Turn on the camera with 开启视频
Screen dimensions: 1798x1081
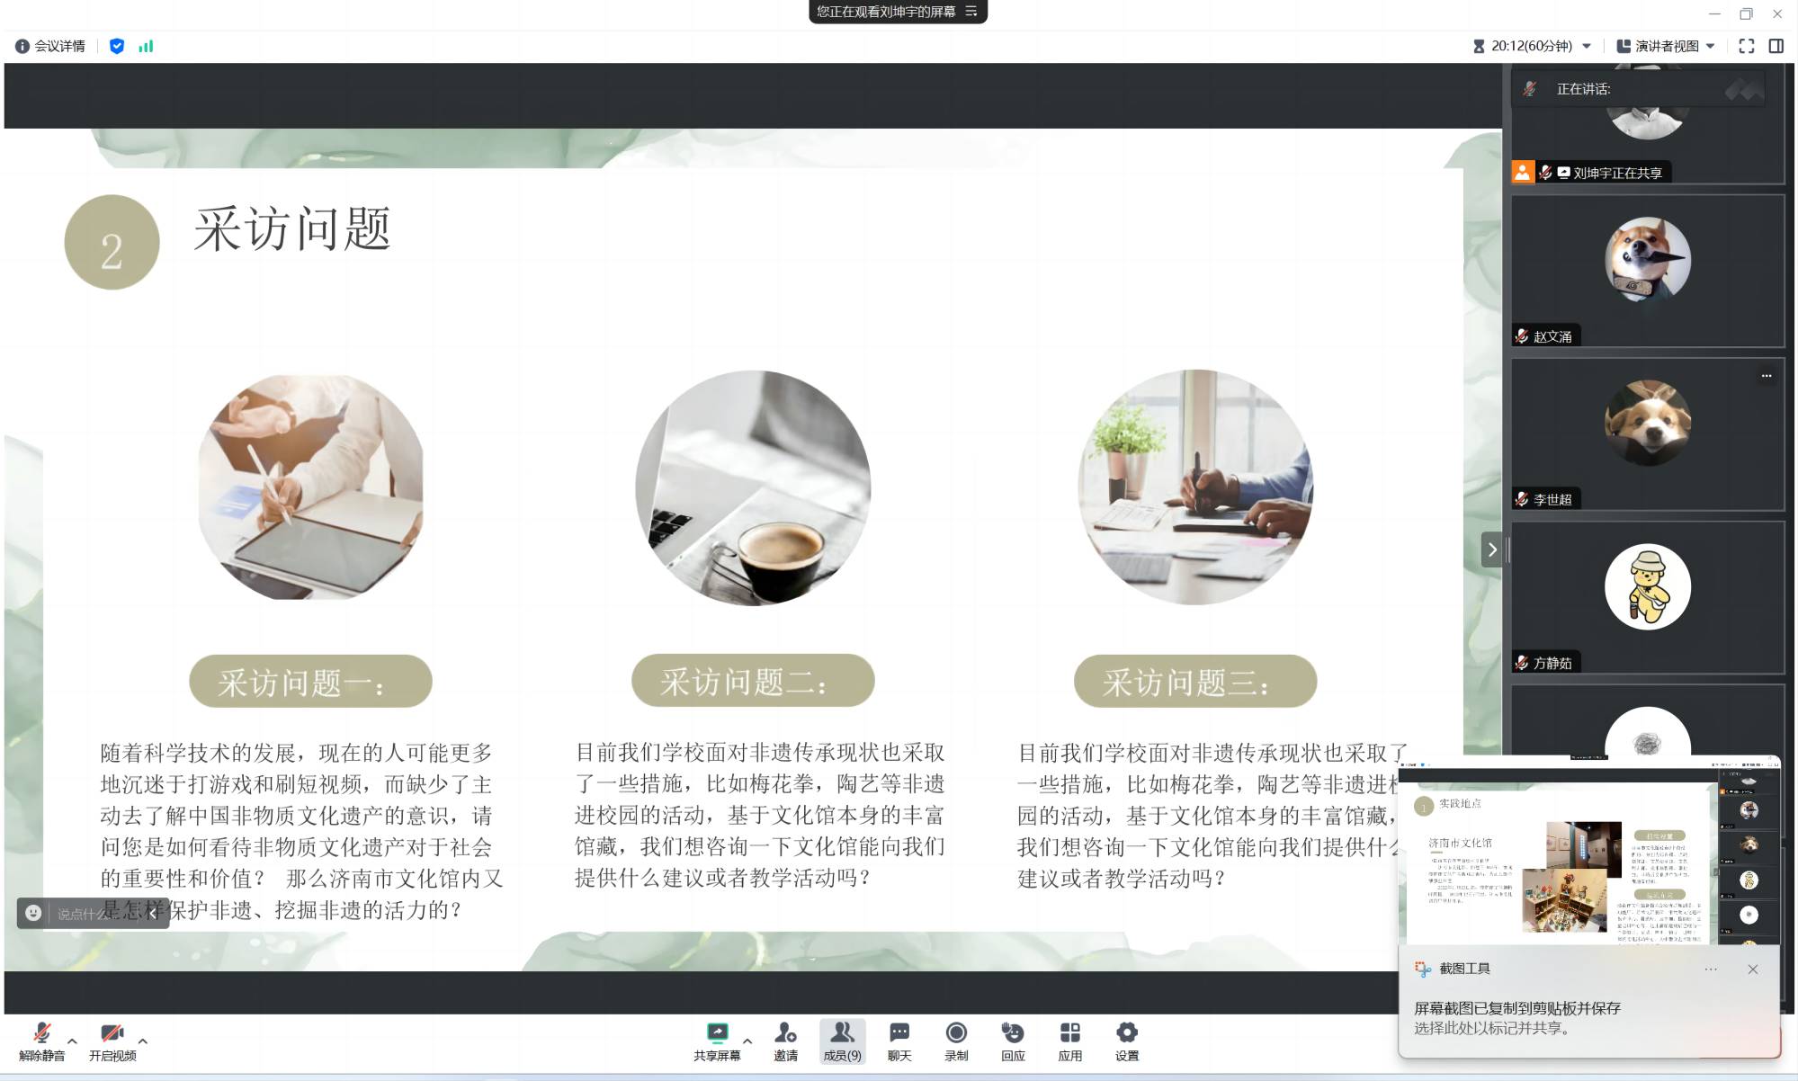pos(112,1034)
